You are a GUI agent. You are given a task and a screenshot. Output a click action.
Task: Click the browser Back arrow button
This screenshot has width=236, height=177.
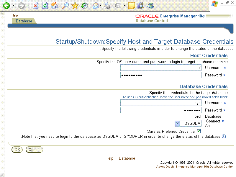point(6,6)
